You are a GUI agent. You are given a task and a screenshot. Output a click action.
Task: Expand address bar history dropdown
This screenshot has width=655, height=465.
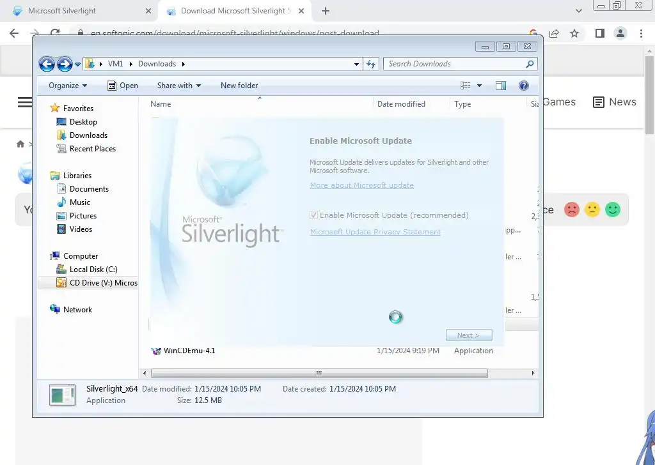point(356,65)
